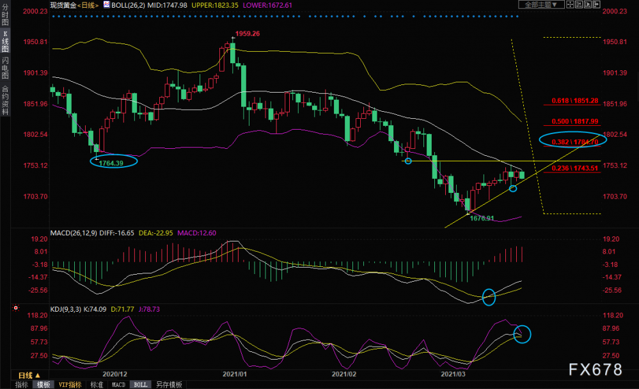Click the crosshair cursor icon in top toolbar

point(570,4)
